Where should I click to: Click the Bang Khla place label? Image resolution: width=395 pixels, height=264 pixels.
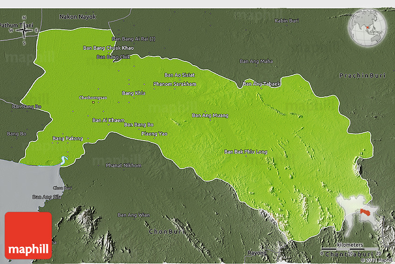click(x=133, y=93)
